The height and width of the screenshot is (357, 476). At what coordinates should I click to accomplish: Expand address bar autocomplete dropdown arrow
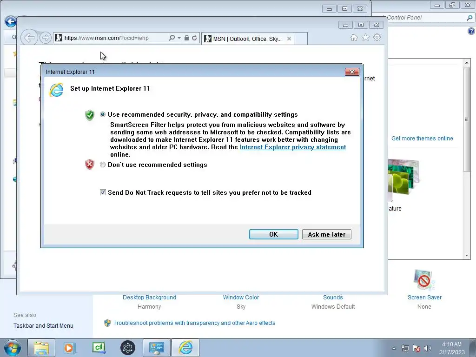click(179, 38)
